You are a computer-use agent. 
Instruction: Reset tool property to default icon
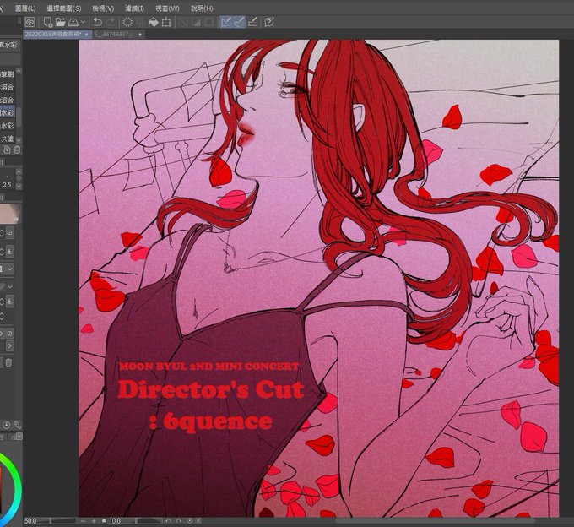6,425
